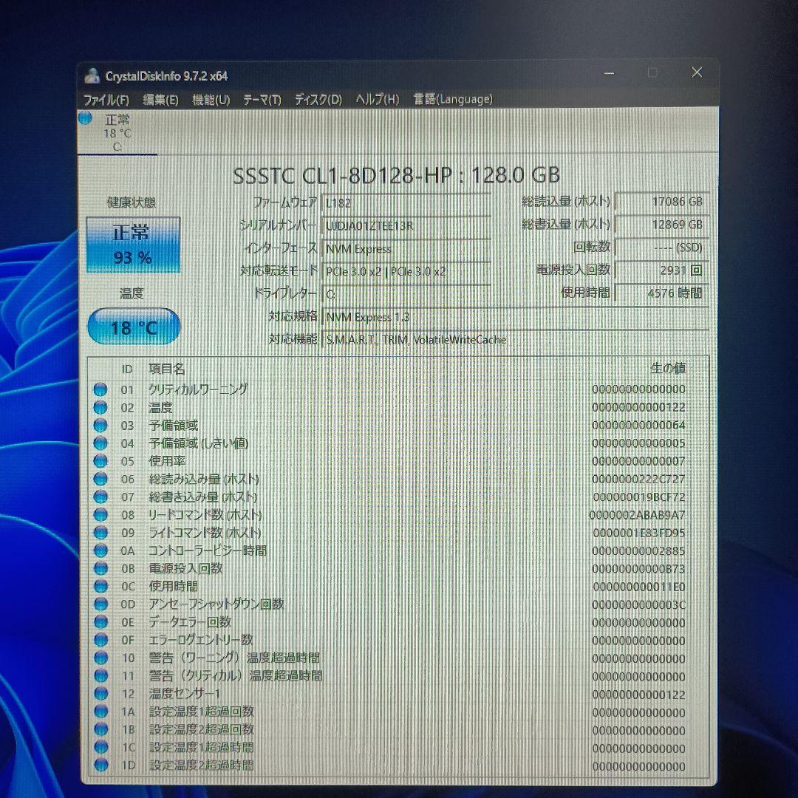The width and height of the screenshot is (798, 798).
Task: Click the status icon for 使用率
Action: [x=100, y=461]
